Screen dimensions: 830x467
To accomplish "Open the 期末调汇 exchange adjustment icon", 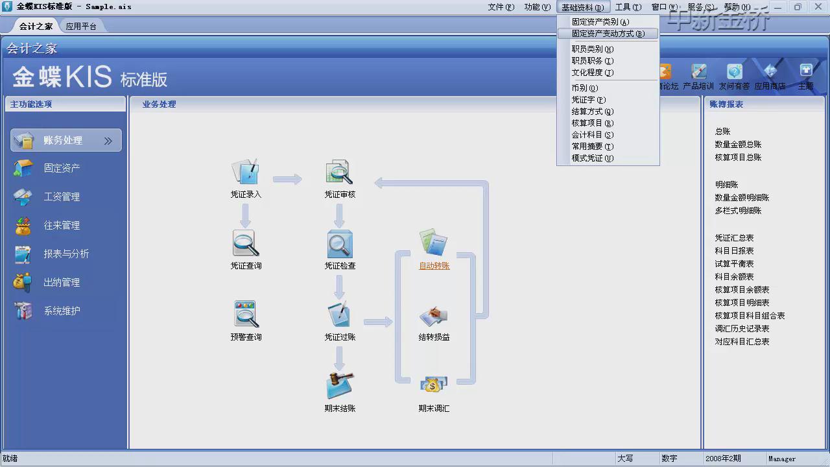I will [433, 385].
